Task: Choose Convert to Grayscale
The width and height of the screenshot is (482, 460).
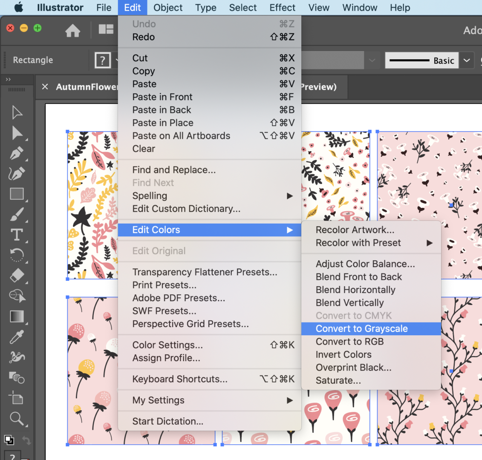Action: pyautogui.click(x=361, y=329)
